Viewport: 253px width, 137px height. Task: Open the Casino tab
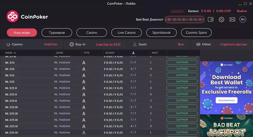(x=92, y=33)
